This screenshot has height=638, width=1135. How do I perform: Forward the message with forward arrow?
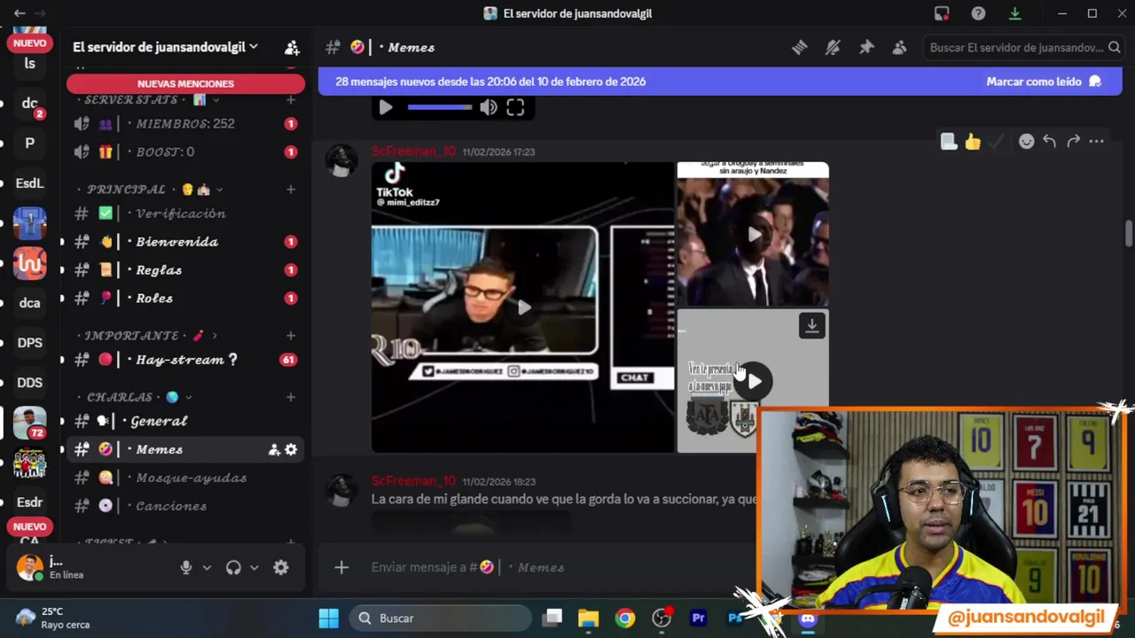click(1073, 141)
